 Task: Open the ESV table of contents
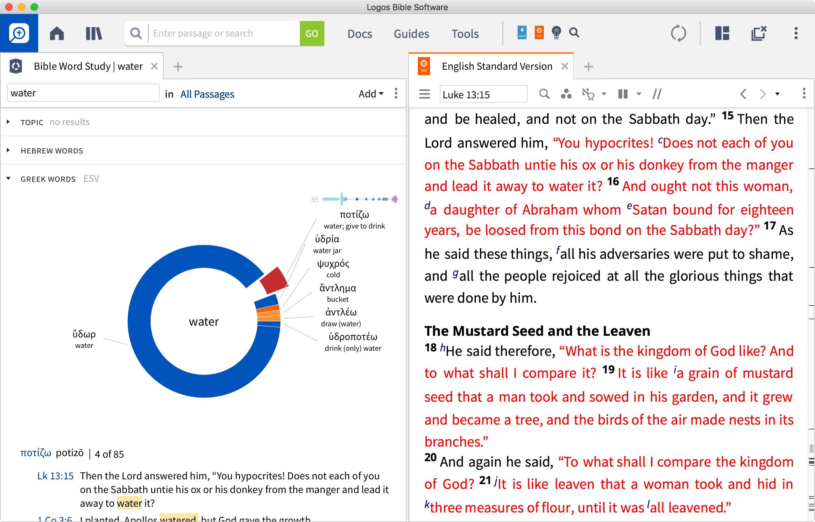click(x=424, y=94)
